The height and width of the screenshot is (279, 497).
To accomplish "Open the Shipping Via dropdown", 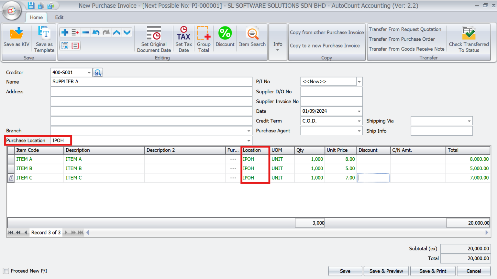I will [x=469, y=121].
